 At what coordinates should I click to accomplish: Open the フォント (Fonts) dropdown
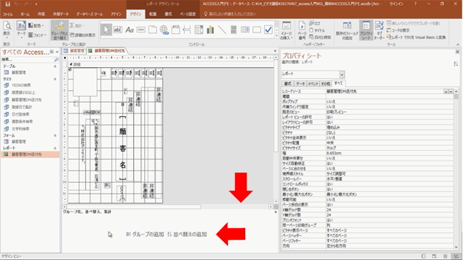click(37, 35)
